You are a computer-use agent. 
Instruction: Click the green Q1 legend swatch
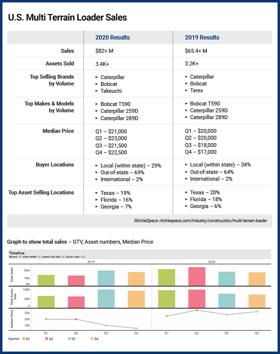click(x=24, y=339)
